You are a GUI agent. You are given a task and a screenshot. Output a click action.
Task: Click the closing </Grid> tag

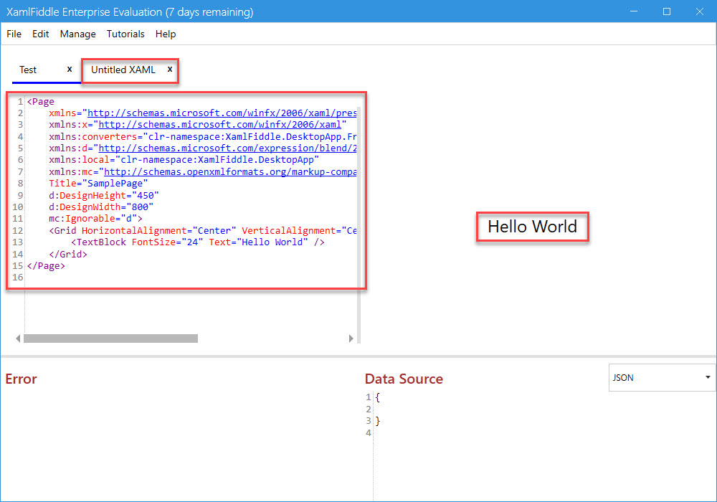tap(67, 254)
